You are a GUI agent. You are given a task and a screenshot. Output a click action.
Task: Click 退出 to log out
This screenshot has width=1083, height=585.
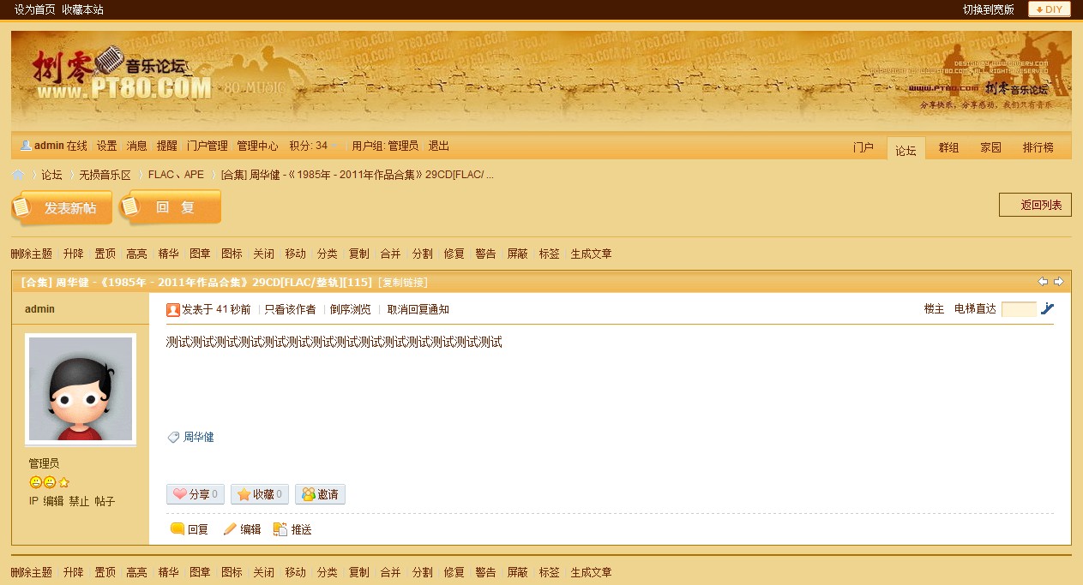pyautogui.click(x=438, y=146)
